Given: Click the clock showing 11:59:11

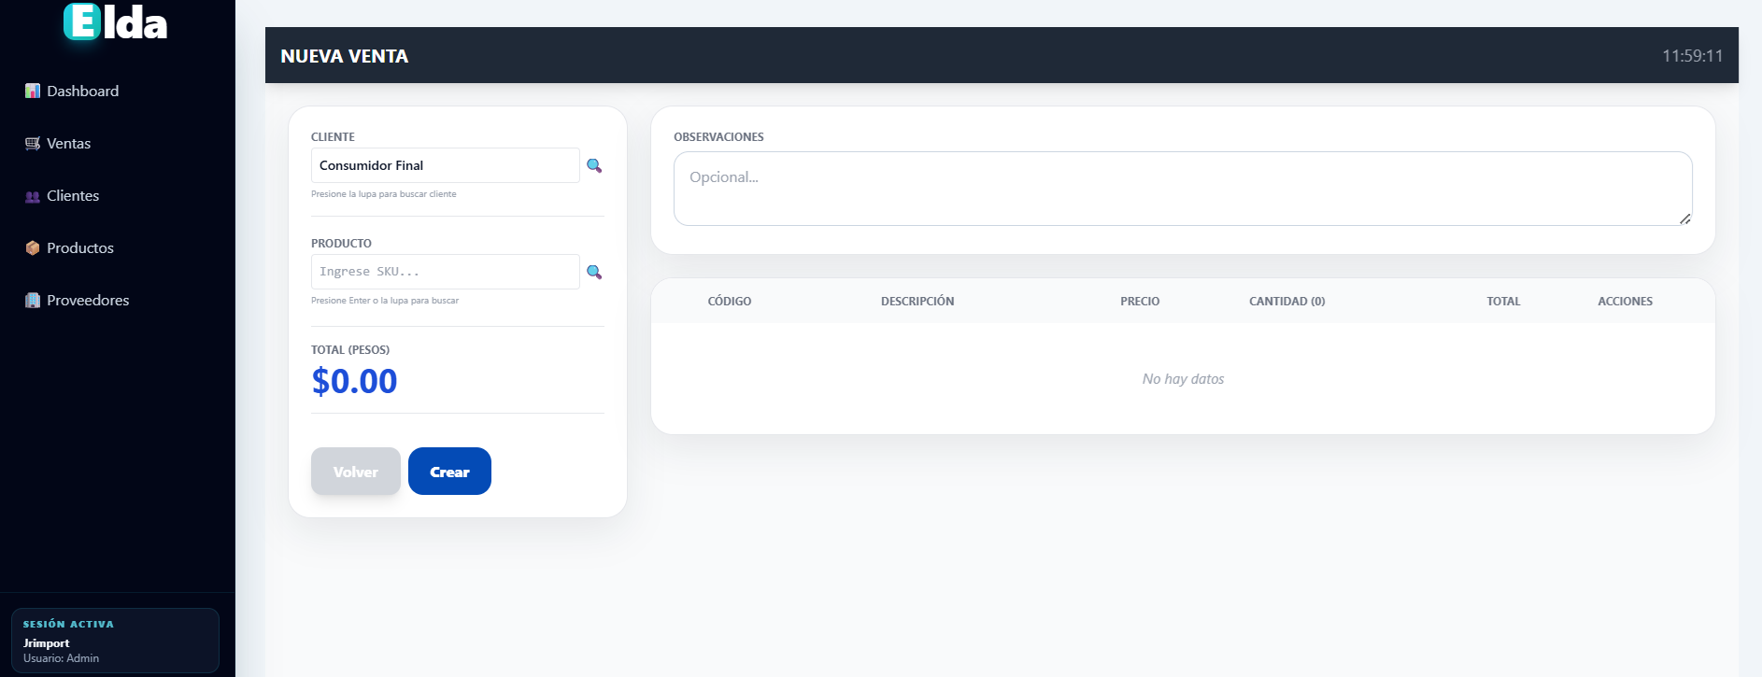Looking at the screenshot, I should click(1692, 56).
